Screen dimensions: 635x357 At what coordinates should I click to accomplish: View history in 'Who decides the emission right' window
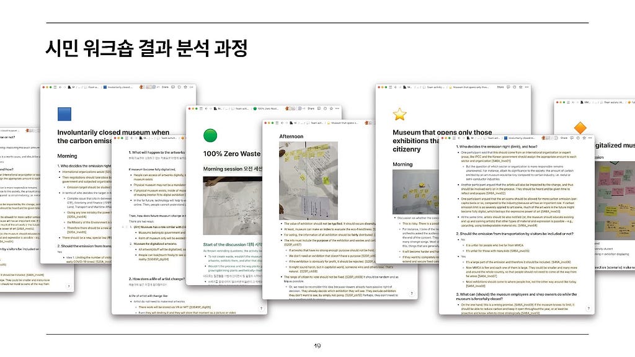click(x=579, y=138)
